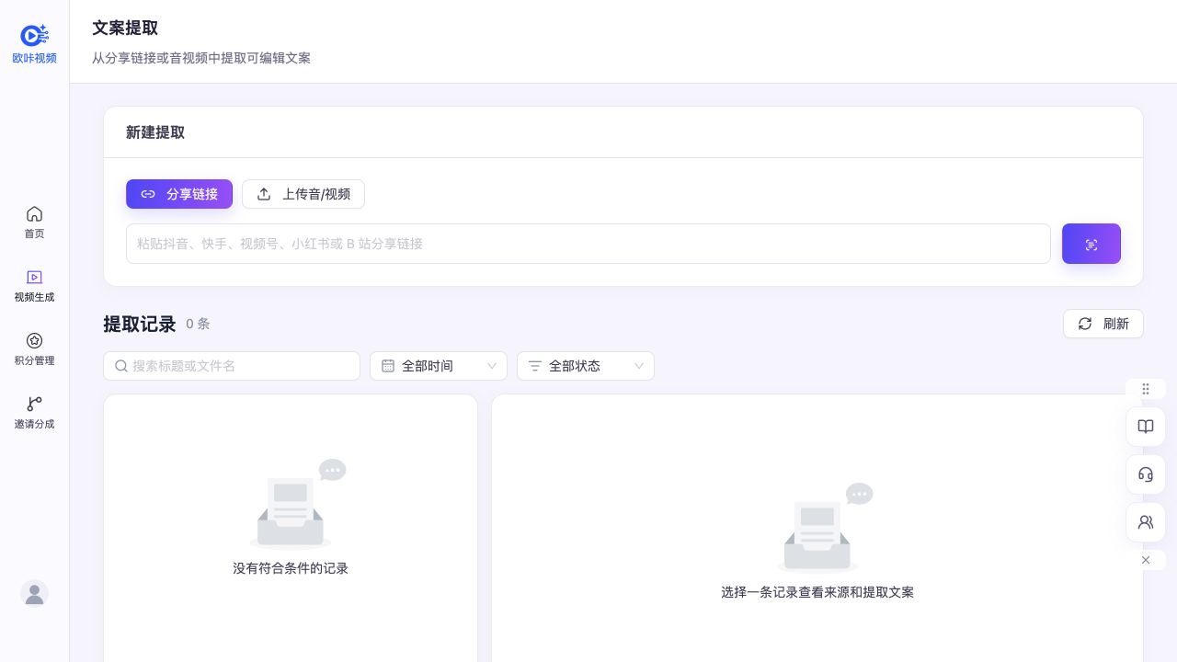Open the 全部时间 dropdown
The height and width of the screenshot is (662, 1177).
pyautogui.click(x=439, y=366)
